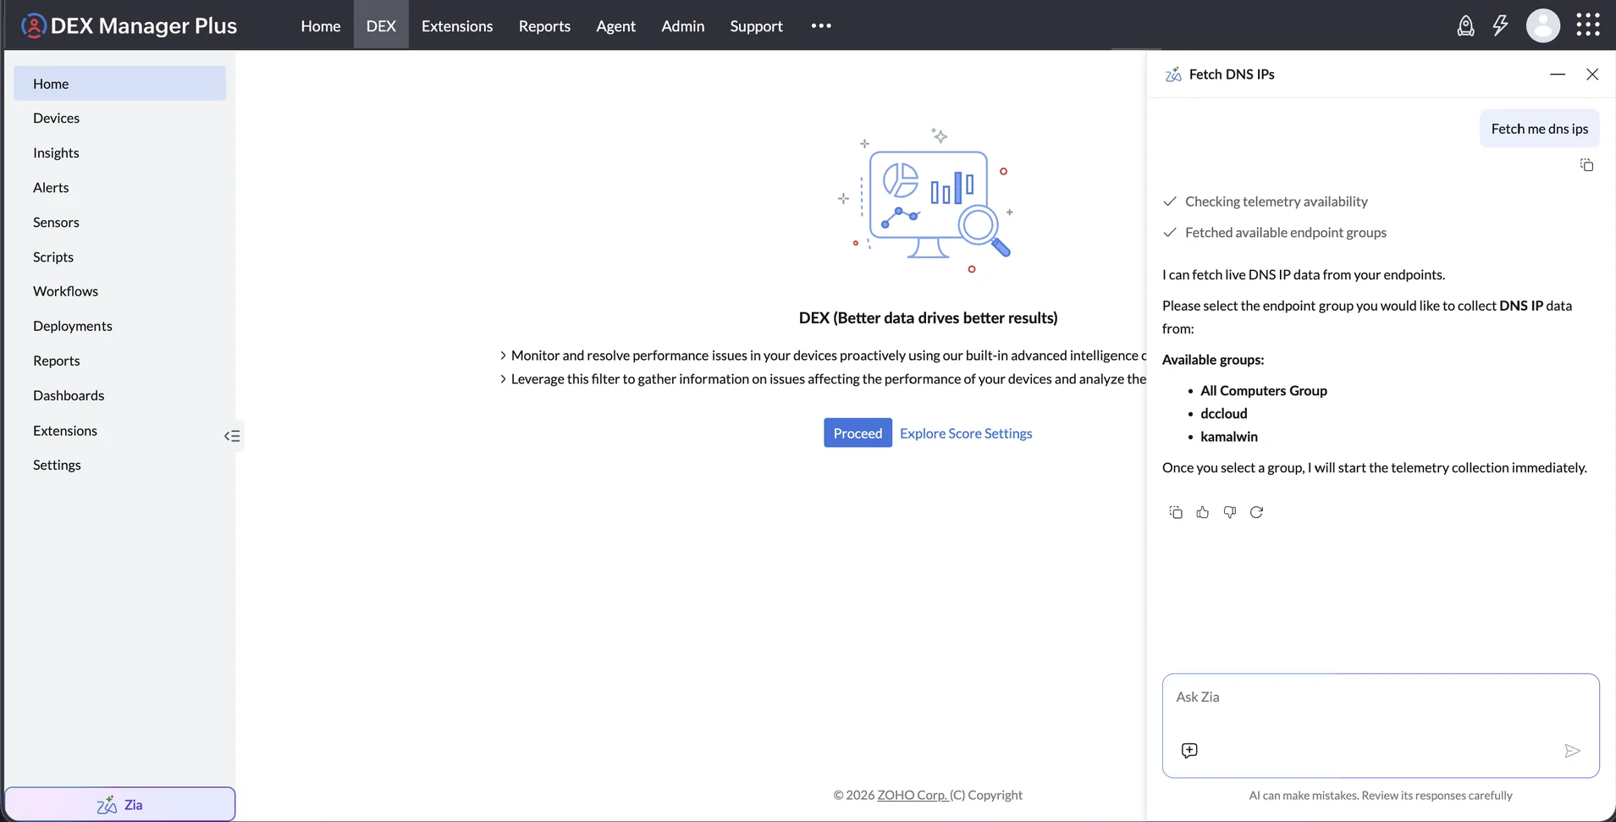Open the nine-dot apps grid
Image resolution: width=1616 pixels, height=822 pixels.
coord(1588,25)
